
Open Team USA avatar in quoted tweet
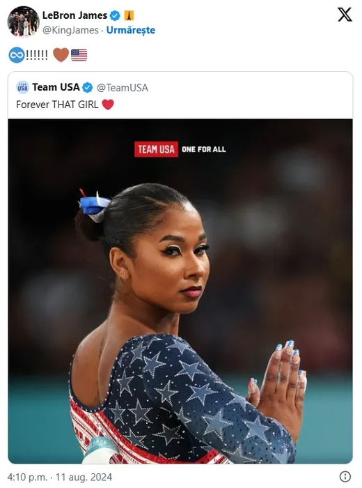pyautogui.click(x=23, y=87)
